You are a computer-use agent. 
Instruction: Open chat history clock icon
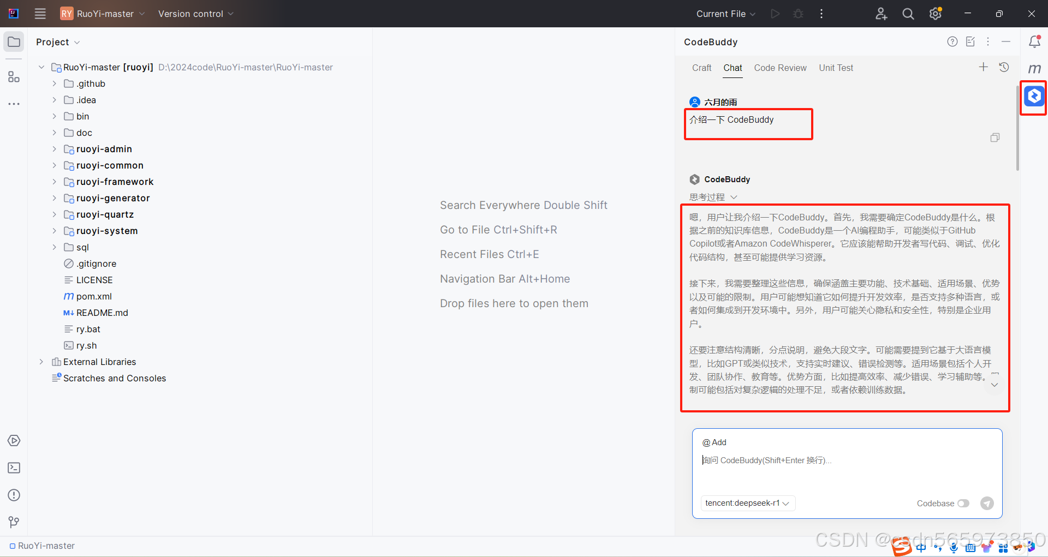[1004, 67]
